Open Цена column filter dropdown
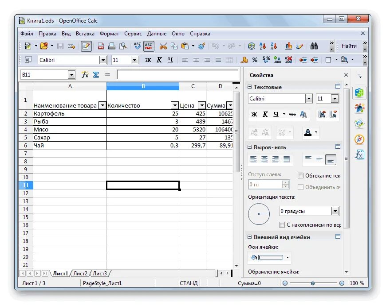 tap(202, 106)
